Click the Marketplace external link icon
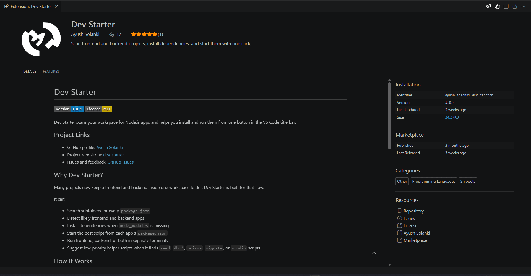531x276 pixels. [x=399, y=240]
